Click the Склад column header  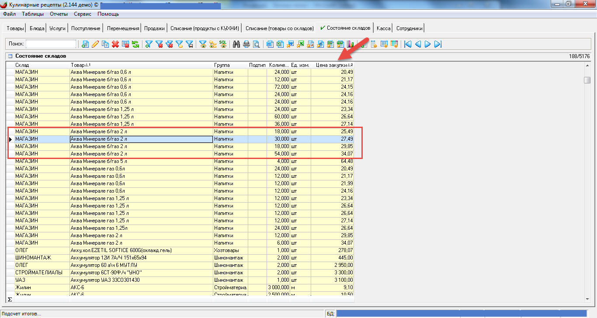click(42, 65)
